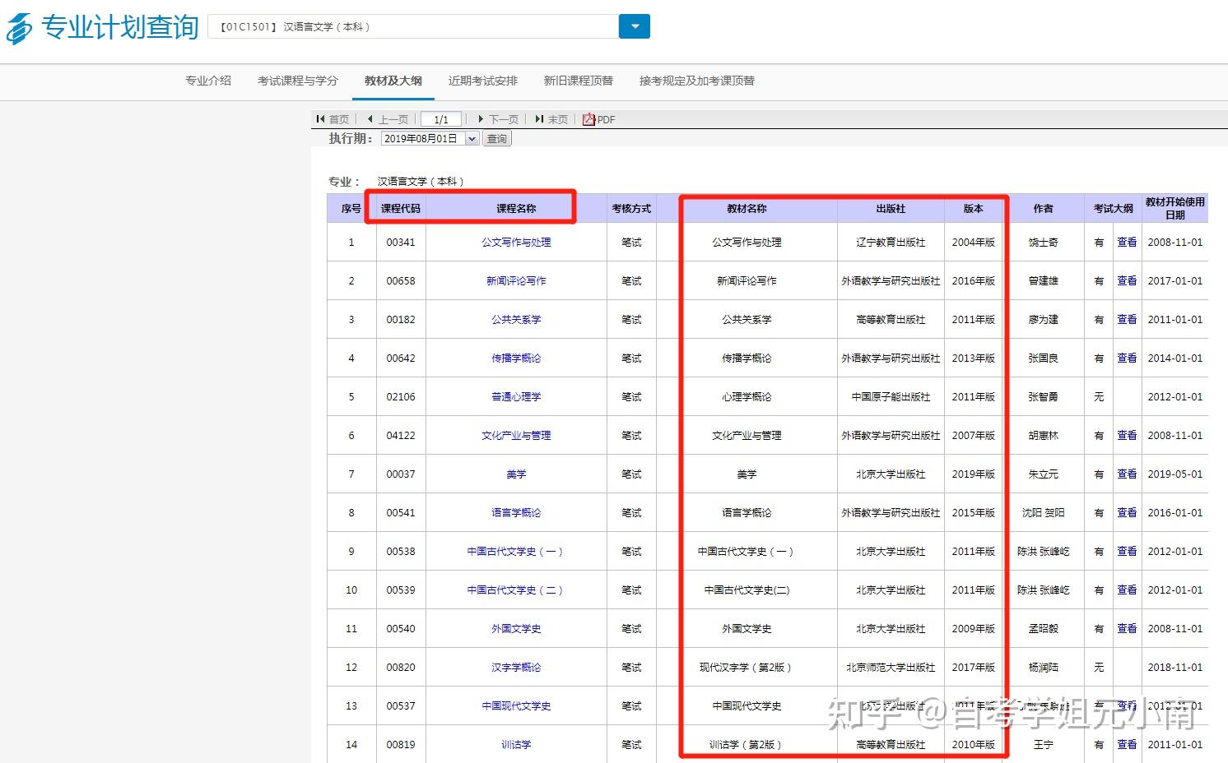Screen dimensions: 1228x763
Task: Open course link 传播学概论
Action: (516, 358)
